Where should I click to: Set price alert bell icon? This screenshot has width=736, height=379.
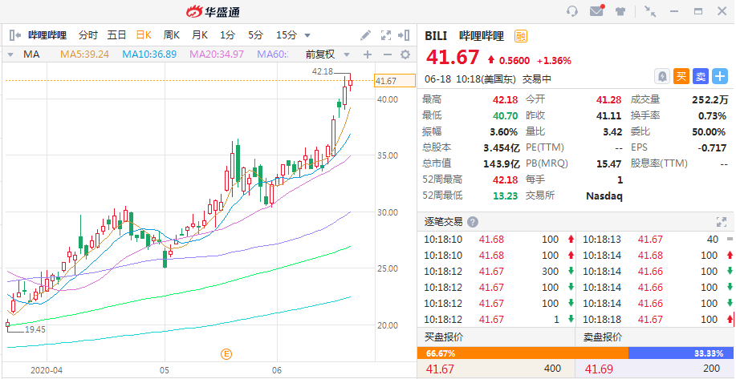(x=662, y=76)
